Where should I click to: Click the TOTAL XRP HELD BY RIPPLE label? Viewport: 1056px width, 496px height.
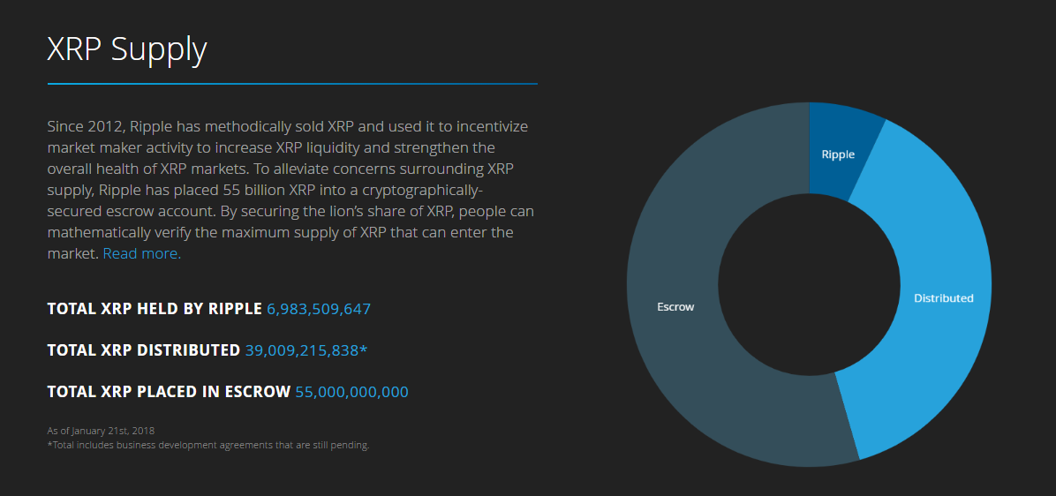155,309
